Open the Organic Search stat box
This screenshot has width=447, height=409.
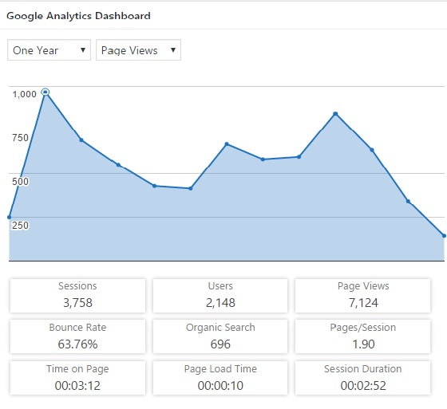pos(220,336)
